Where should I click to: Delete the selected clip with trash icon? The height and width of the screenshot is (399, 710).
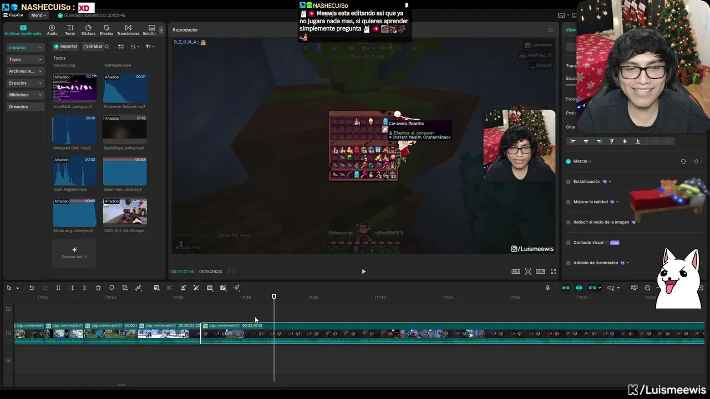click(98, 288)
